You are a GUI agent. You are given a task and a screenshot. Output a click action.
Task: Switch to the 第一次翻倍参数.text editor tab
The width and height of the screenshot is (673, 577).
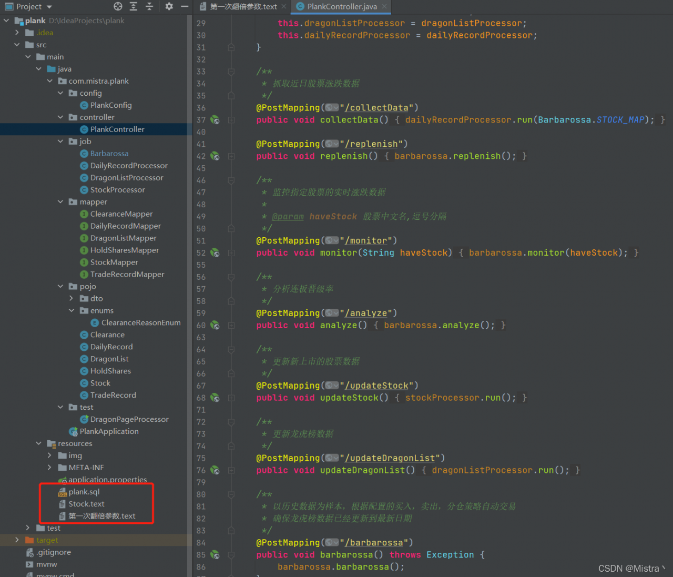click(x=243, y=7)
